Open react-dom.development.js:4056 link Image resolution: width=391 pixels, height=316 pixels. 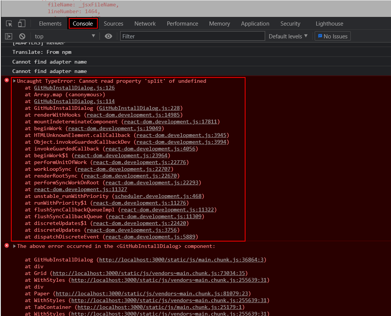[150, 149]
